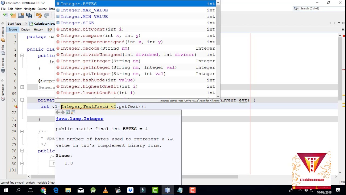346x195 pixels.
Task: Open Dropbox from the taskbar
Action: 130,190
